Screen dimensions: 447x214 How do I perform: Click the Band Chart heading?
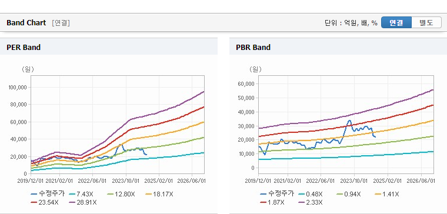click(26, 23)
